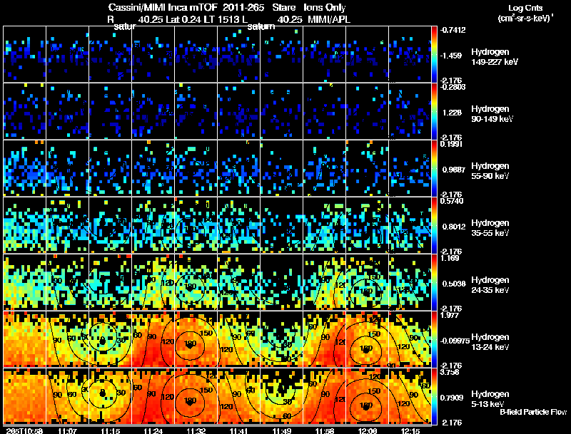Image resolution: width=571 pixels, height=434 pixels.
Task: Select the '-1.459' colorbar midpoint value
Action: 451,56
